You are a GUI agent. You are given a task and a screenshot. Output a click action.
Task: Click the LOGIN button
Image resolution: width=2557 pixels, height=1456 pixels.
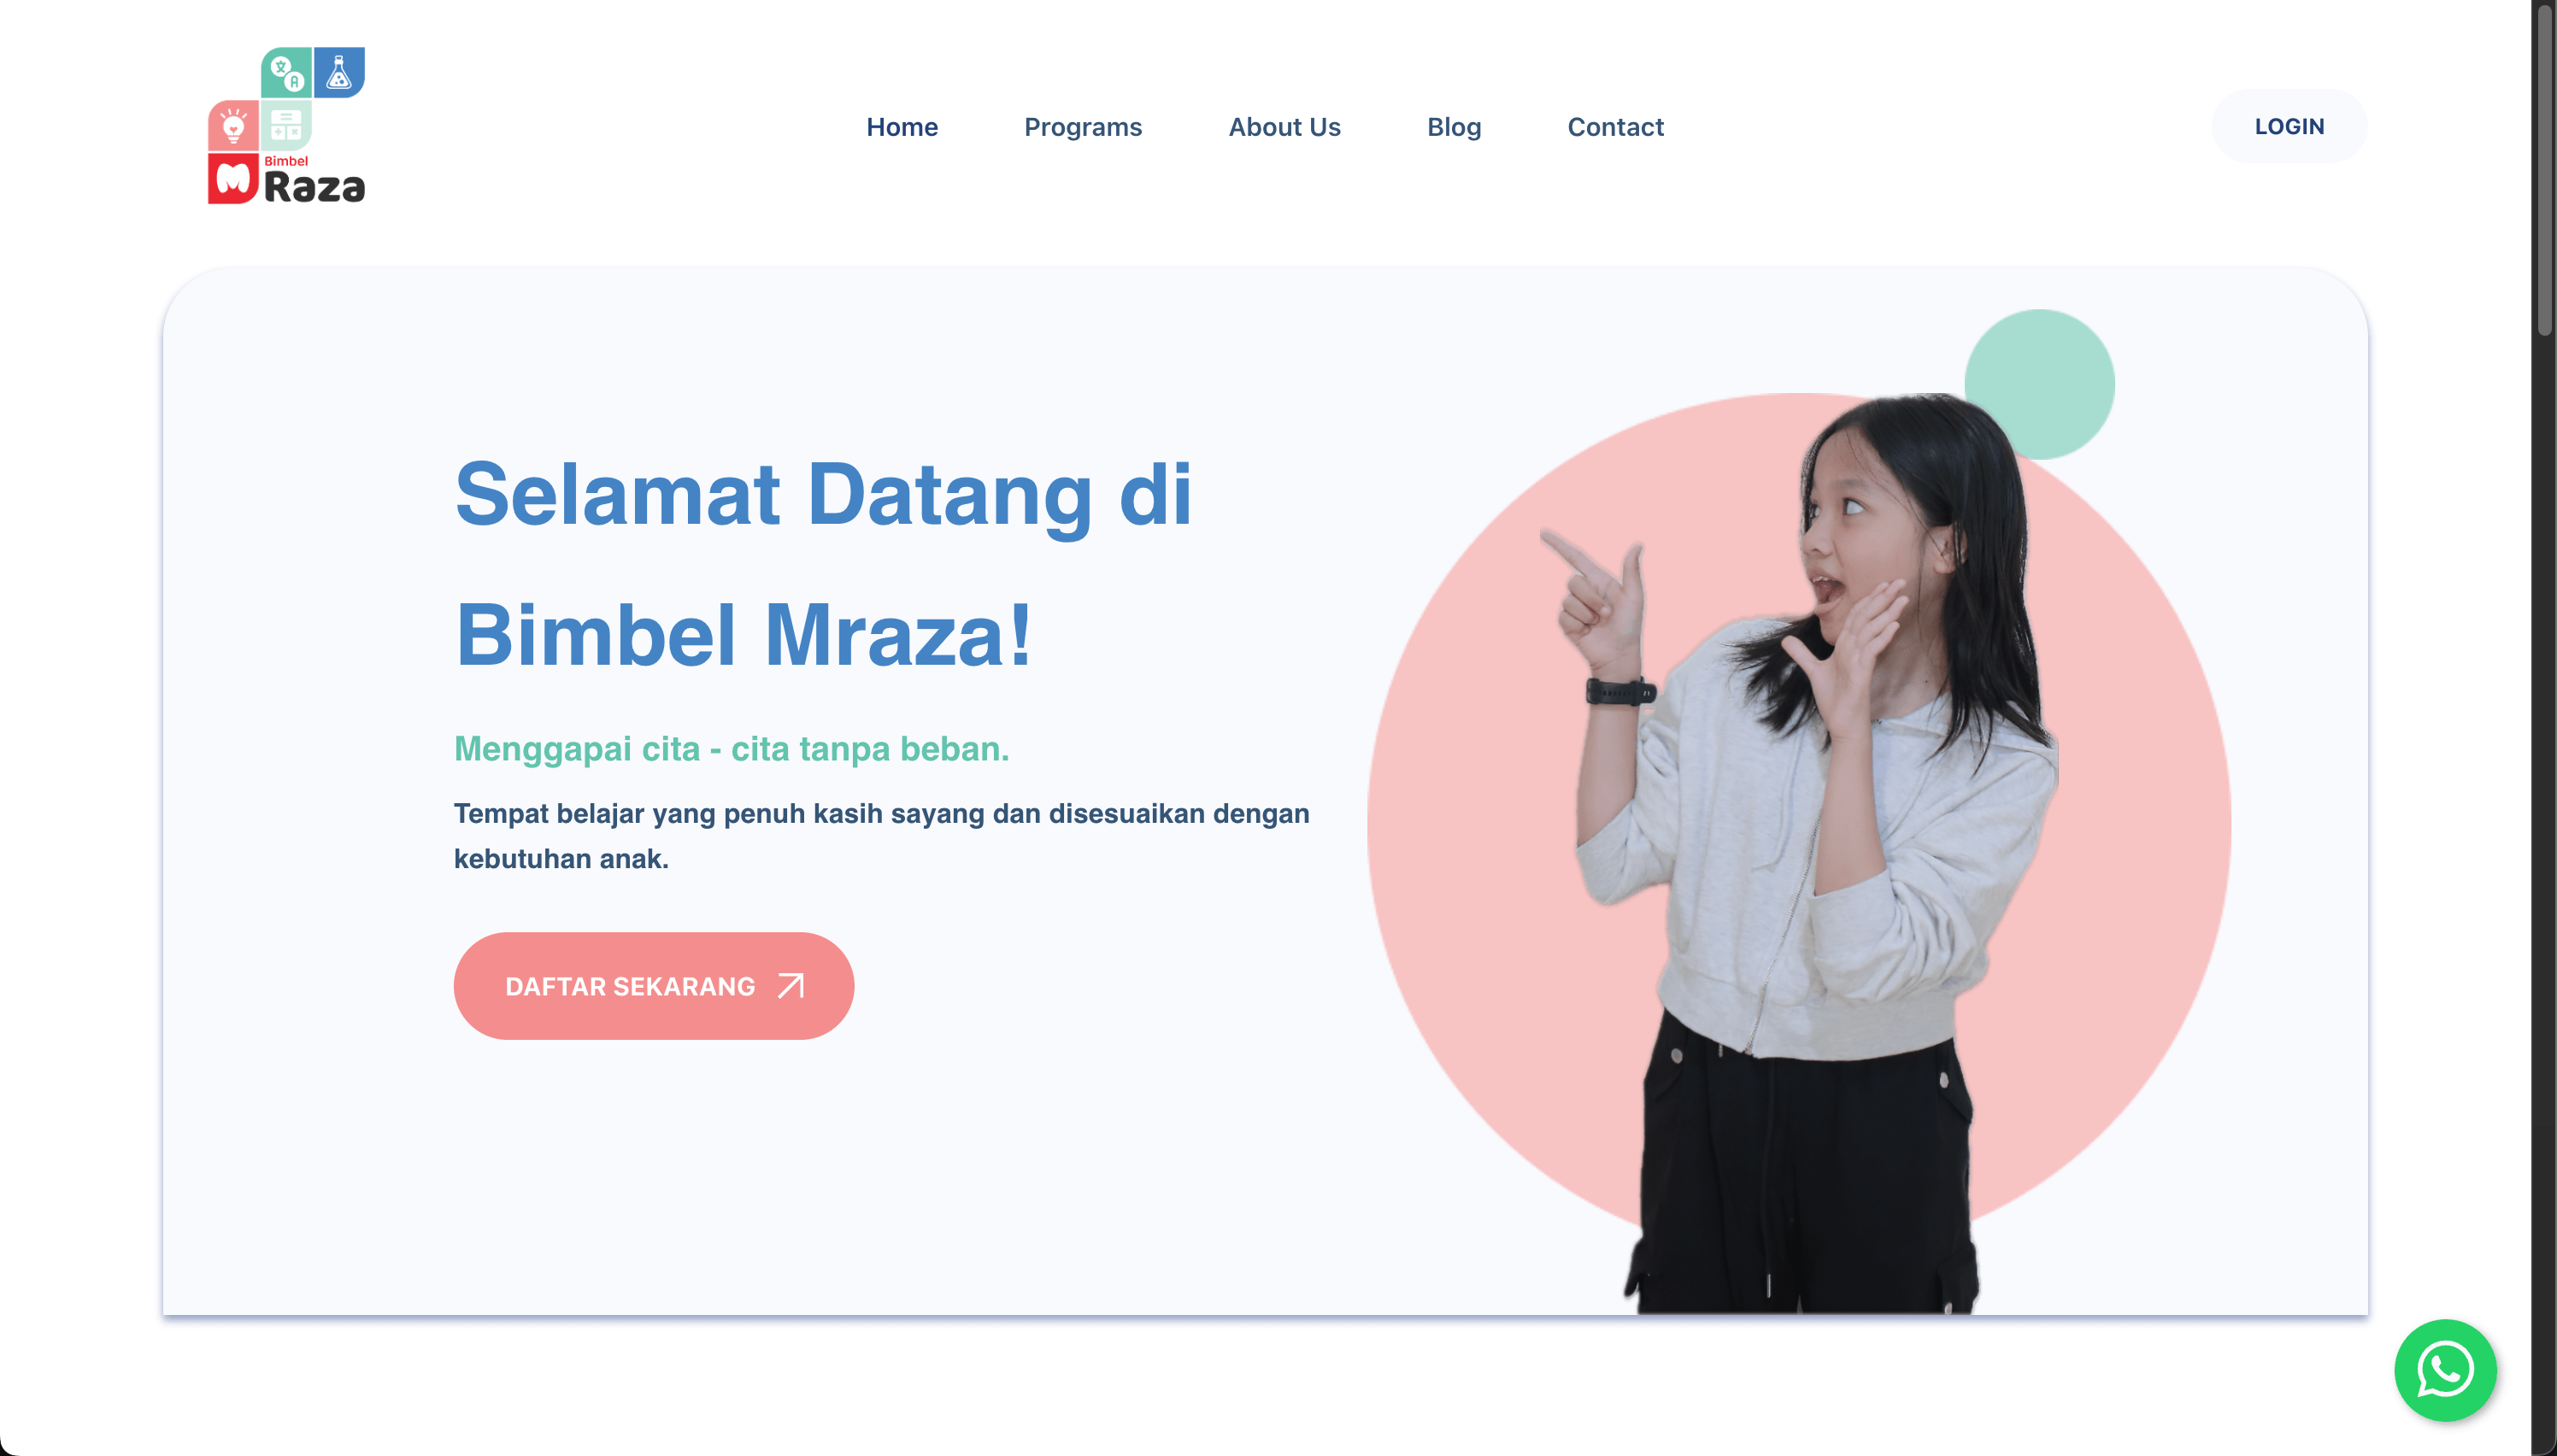[2289, 126]
